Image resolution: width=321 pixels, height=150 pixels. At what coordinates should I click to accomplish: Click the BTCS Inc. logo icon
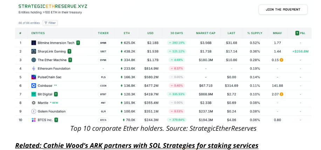click(34, 120)
